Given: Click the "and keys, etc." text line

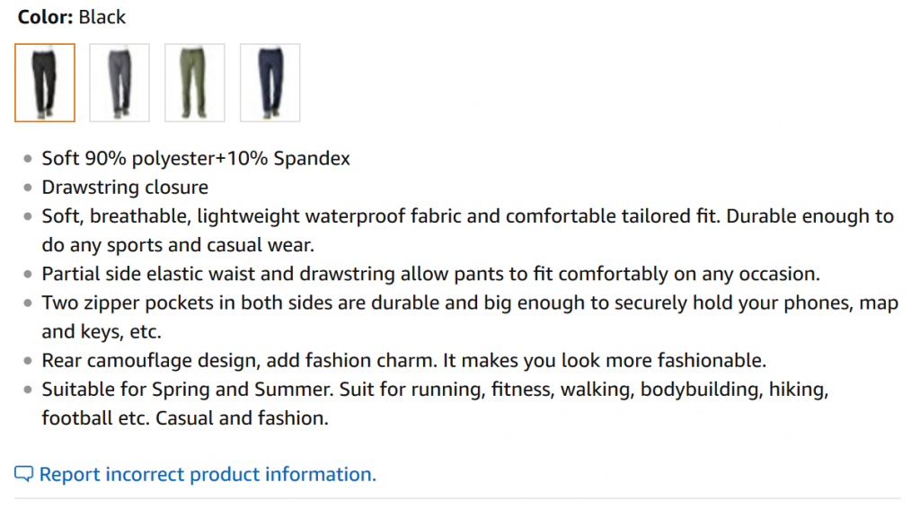Looking at the screenshot, I should tap(102, 332).
